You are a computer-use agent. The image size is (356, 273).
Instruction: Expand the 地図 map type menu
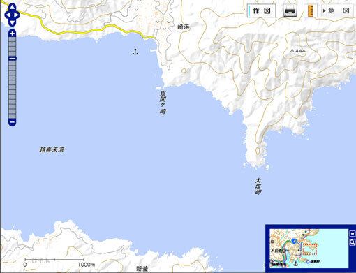pos(336,11)
